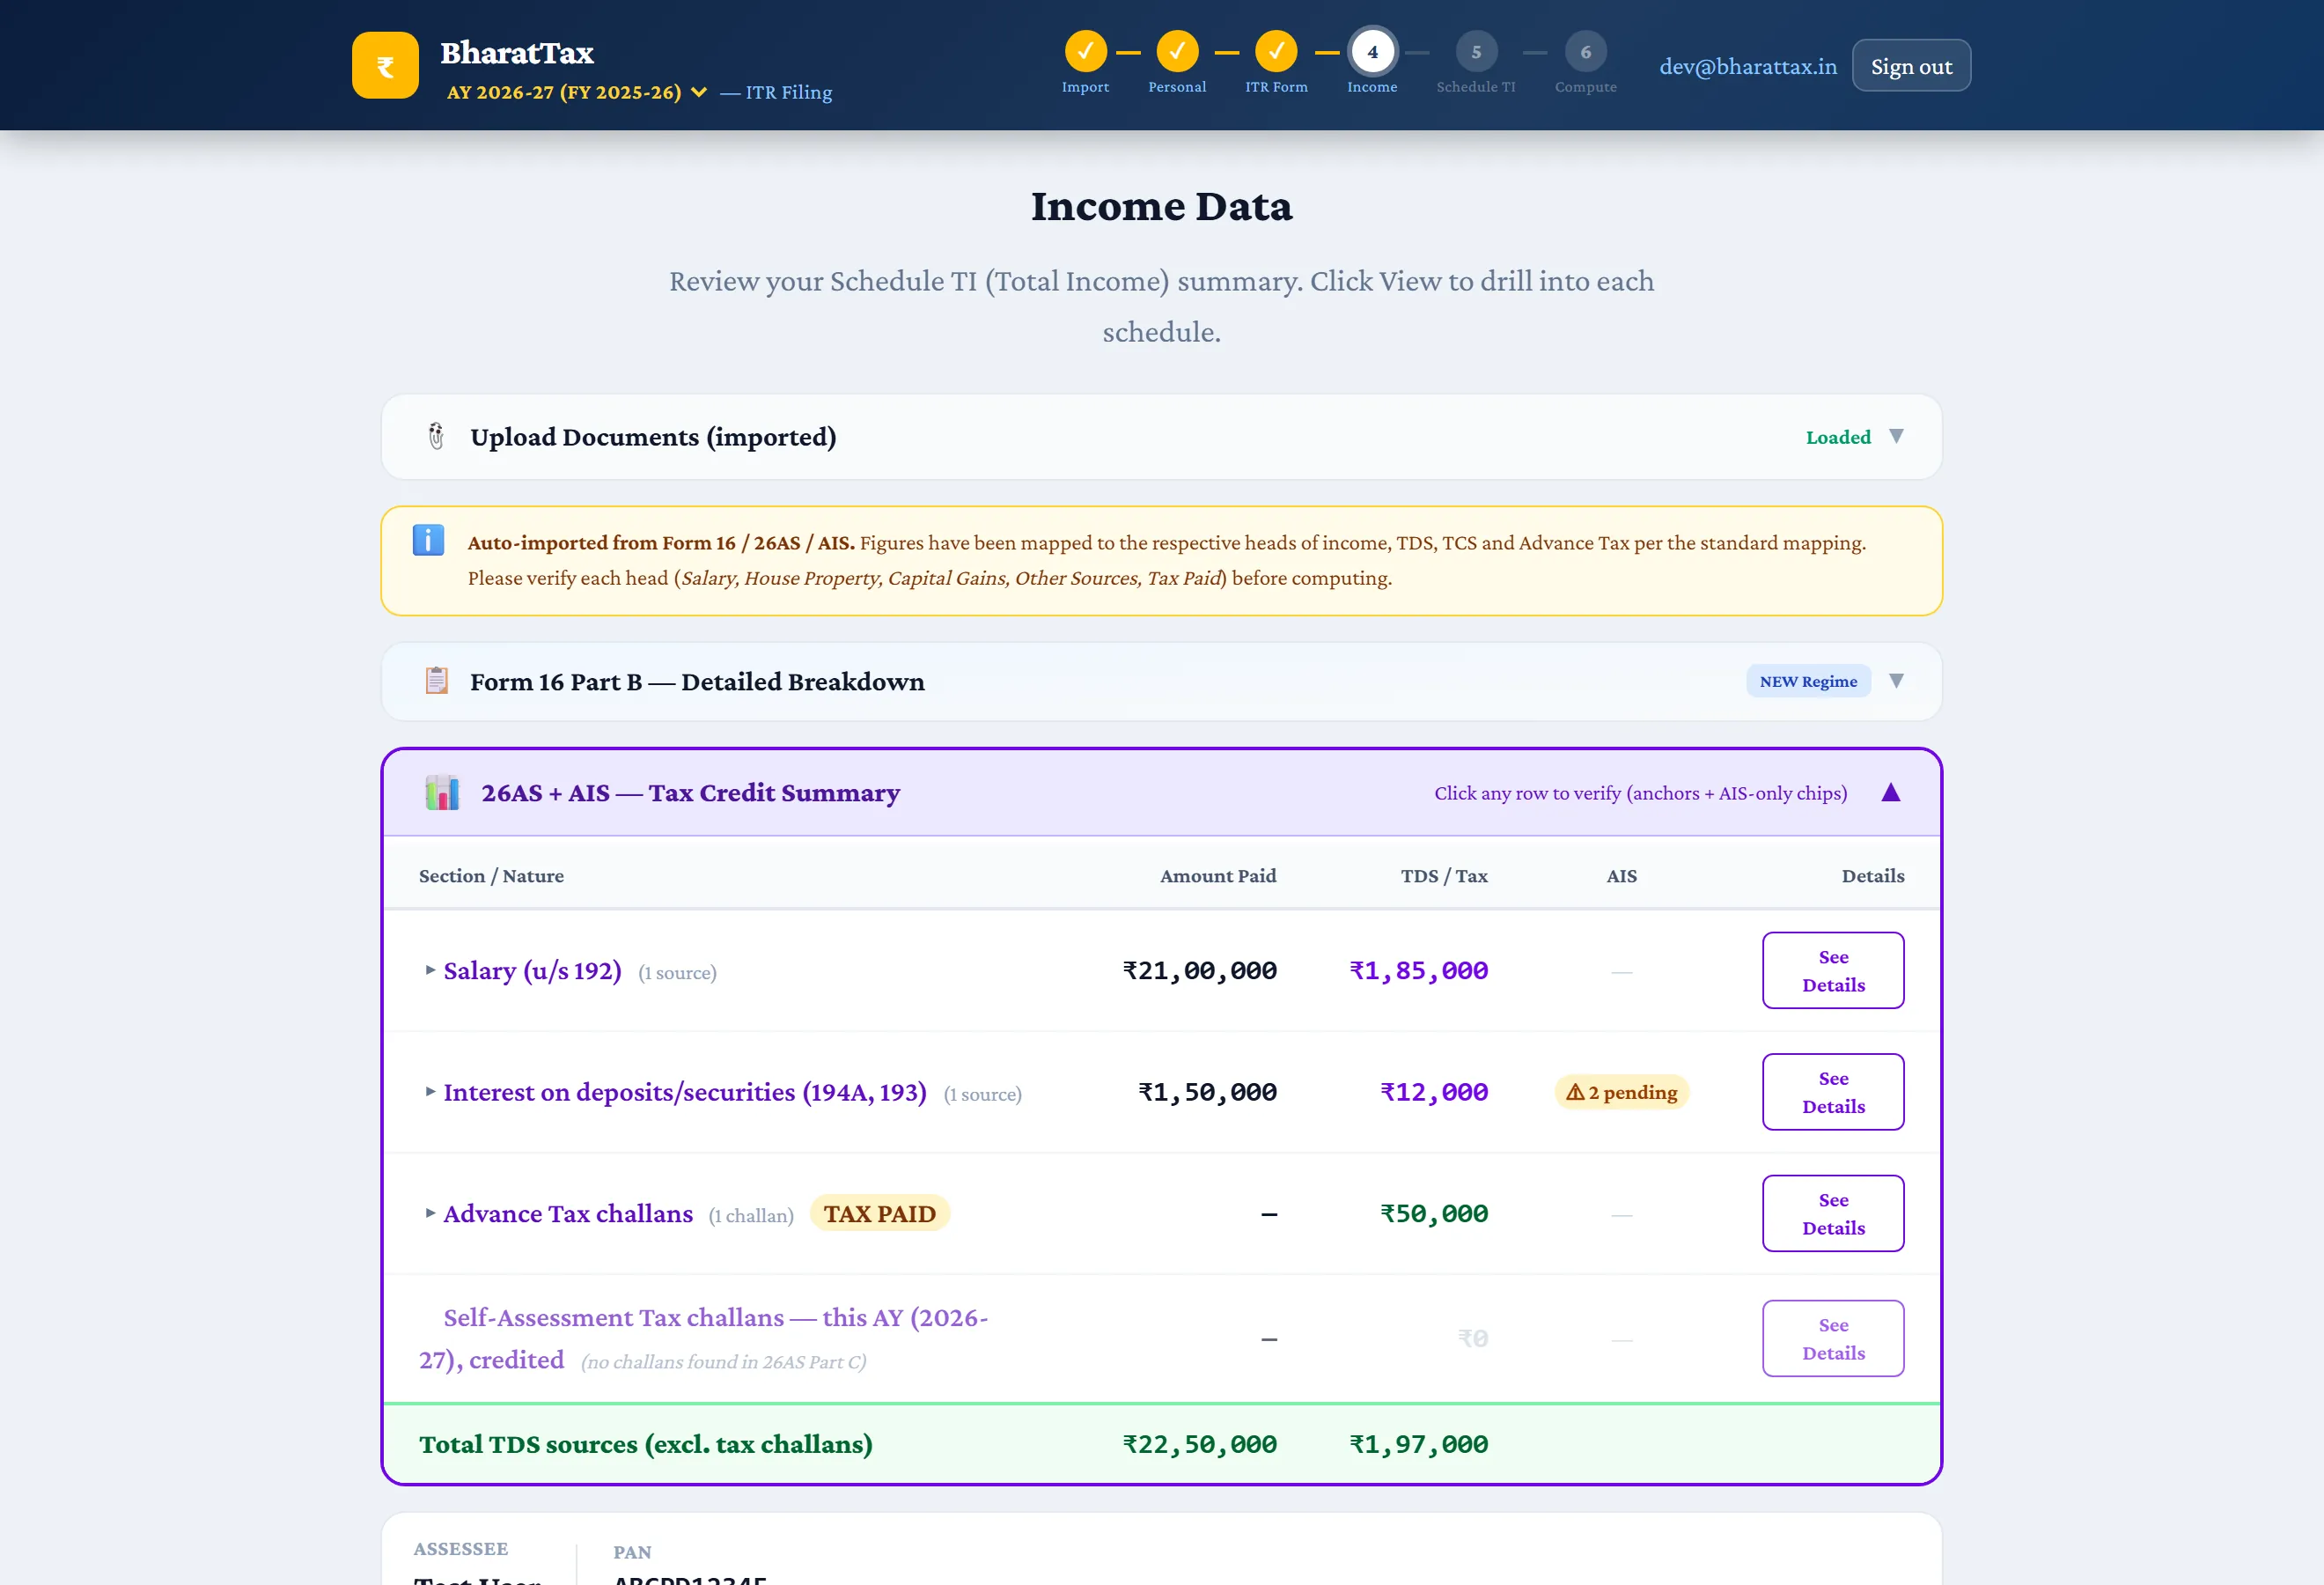See Details for Self-Assessment Tax challans

[1833, 1338]
